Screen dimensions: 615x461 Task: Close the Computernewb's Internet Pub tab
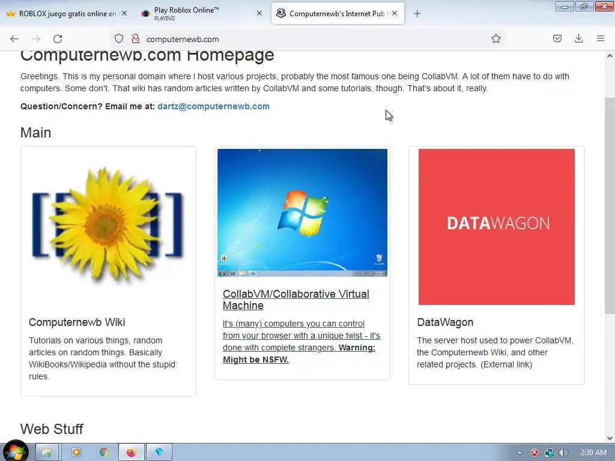[x=395, y=13]
